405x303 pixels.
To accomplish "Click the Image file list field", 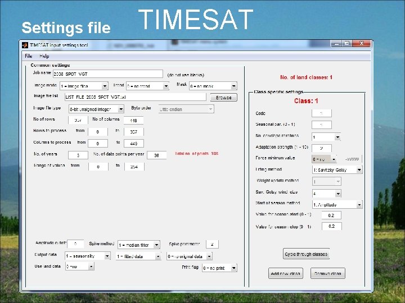I will (x=136, y=97).
